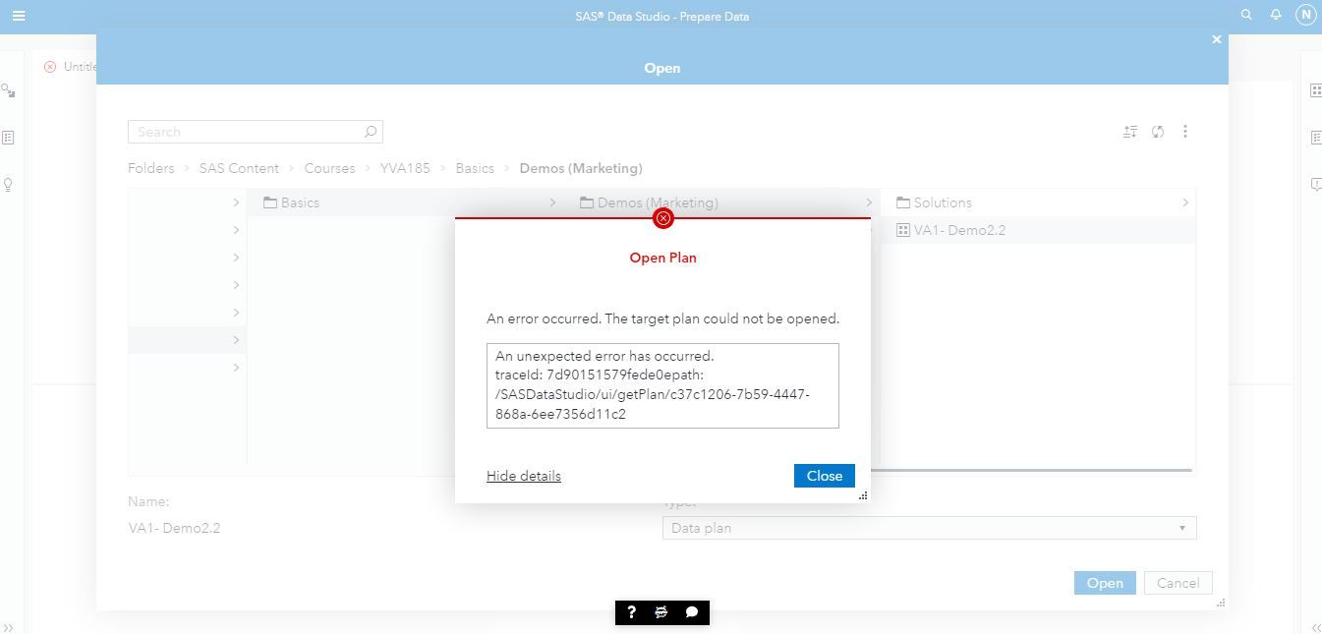
Task: Click the help question mark at bottom
Action: [x=630, y=612]
